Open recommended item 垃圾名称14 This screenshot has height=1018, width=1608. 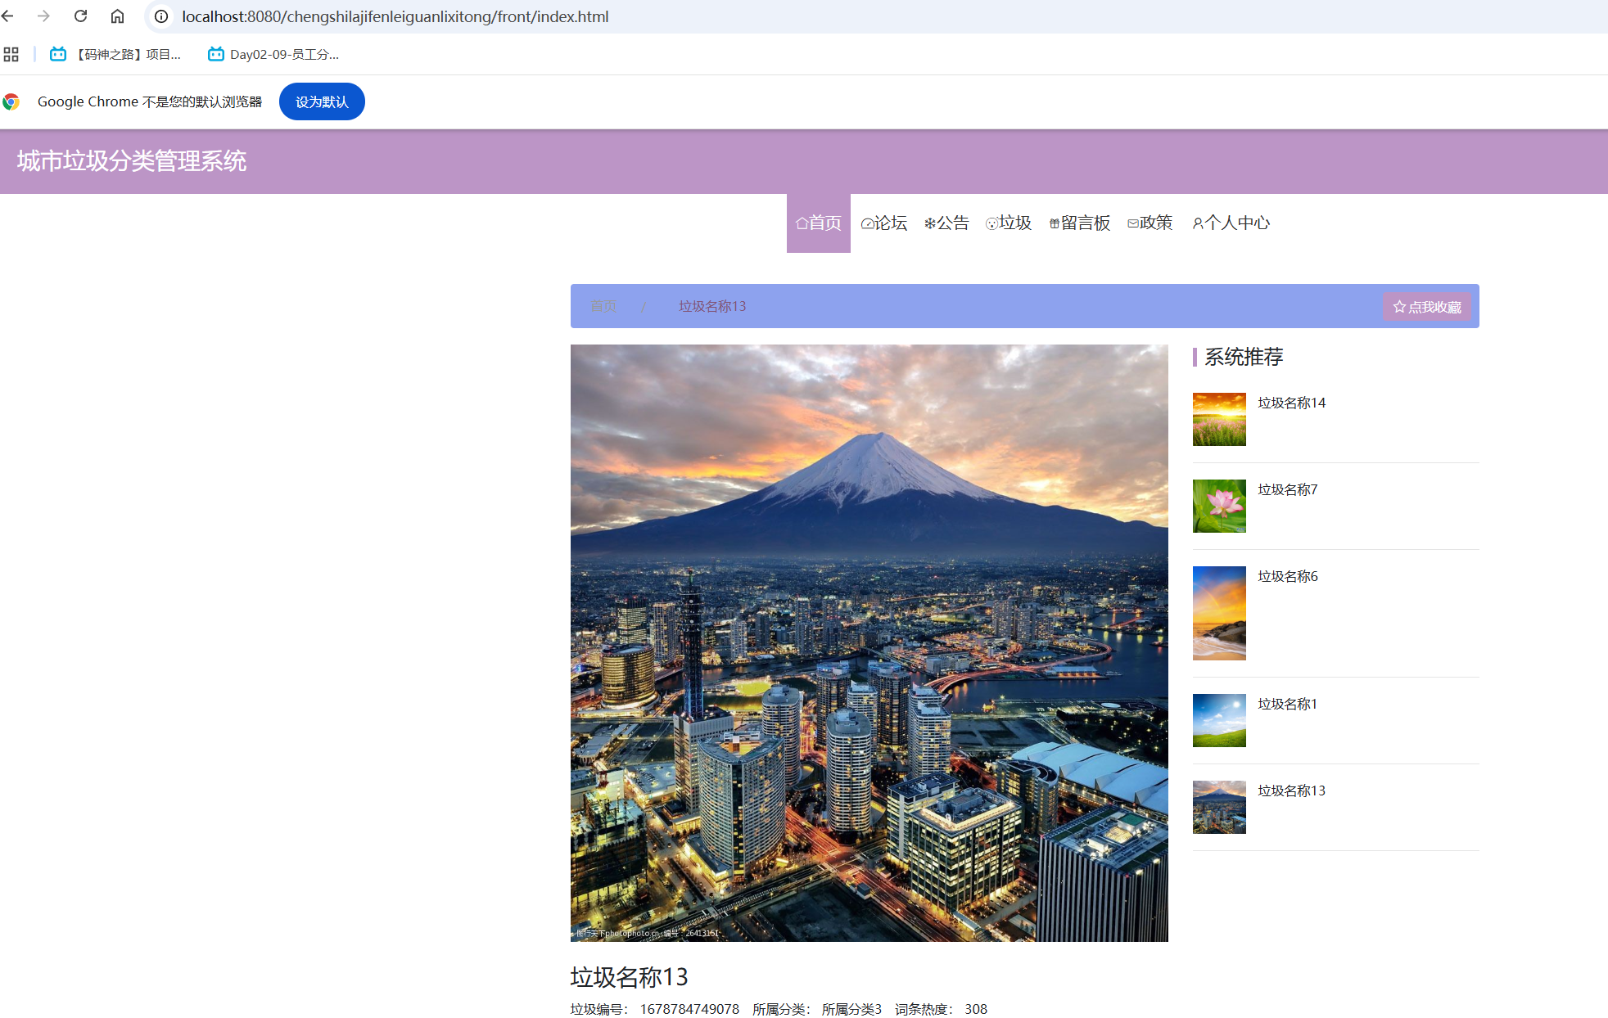[1291, 403]
